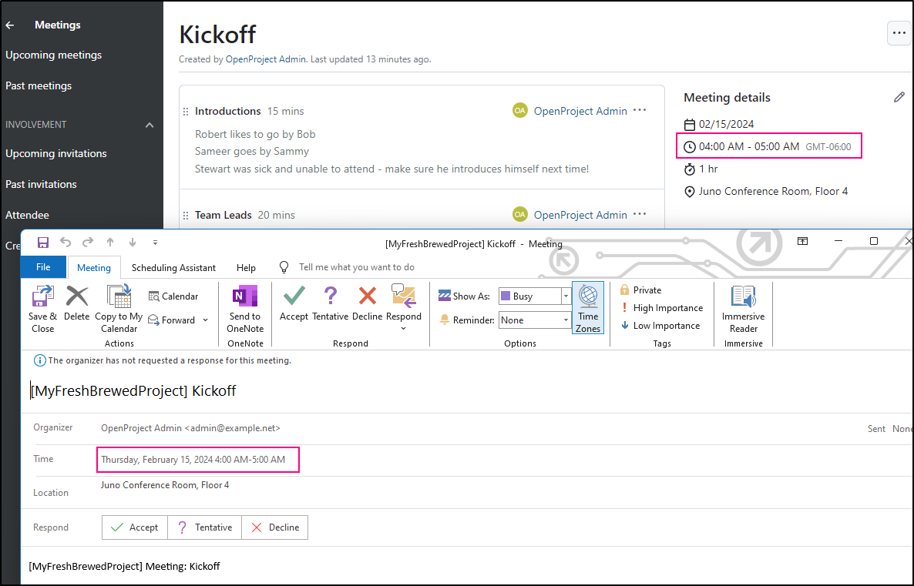Open OpenProject Admin link under Kickoff title
Screen dimensions: 914x586
click(266, 59)
